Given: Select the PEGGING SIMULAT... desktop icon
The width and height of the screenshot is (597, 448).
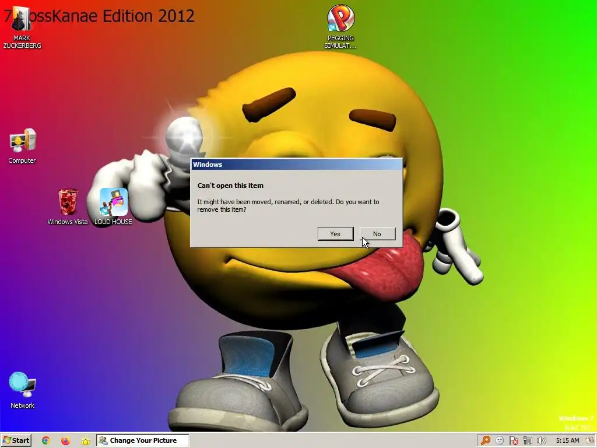Looking at the screenshot, I should pos(340,27).
